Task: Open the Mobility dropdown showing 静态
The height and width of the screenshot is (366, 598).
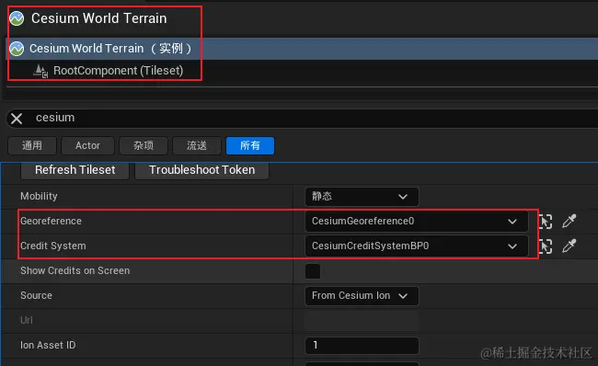Action: click(x=362, y=197)
